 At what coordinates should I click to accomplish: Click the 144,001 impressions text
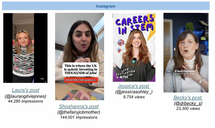click(79, 117)
